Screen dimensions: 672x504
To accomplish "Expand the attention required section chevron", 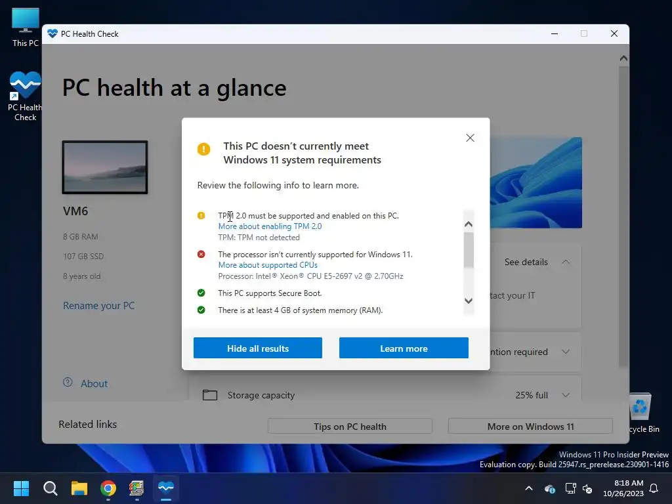I will pyautogui.click(x=566, y=352).
